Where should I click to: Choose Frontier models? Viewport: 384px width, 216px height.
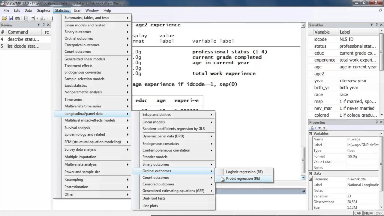coord(173,157)
